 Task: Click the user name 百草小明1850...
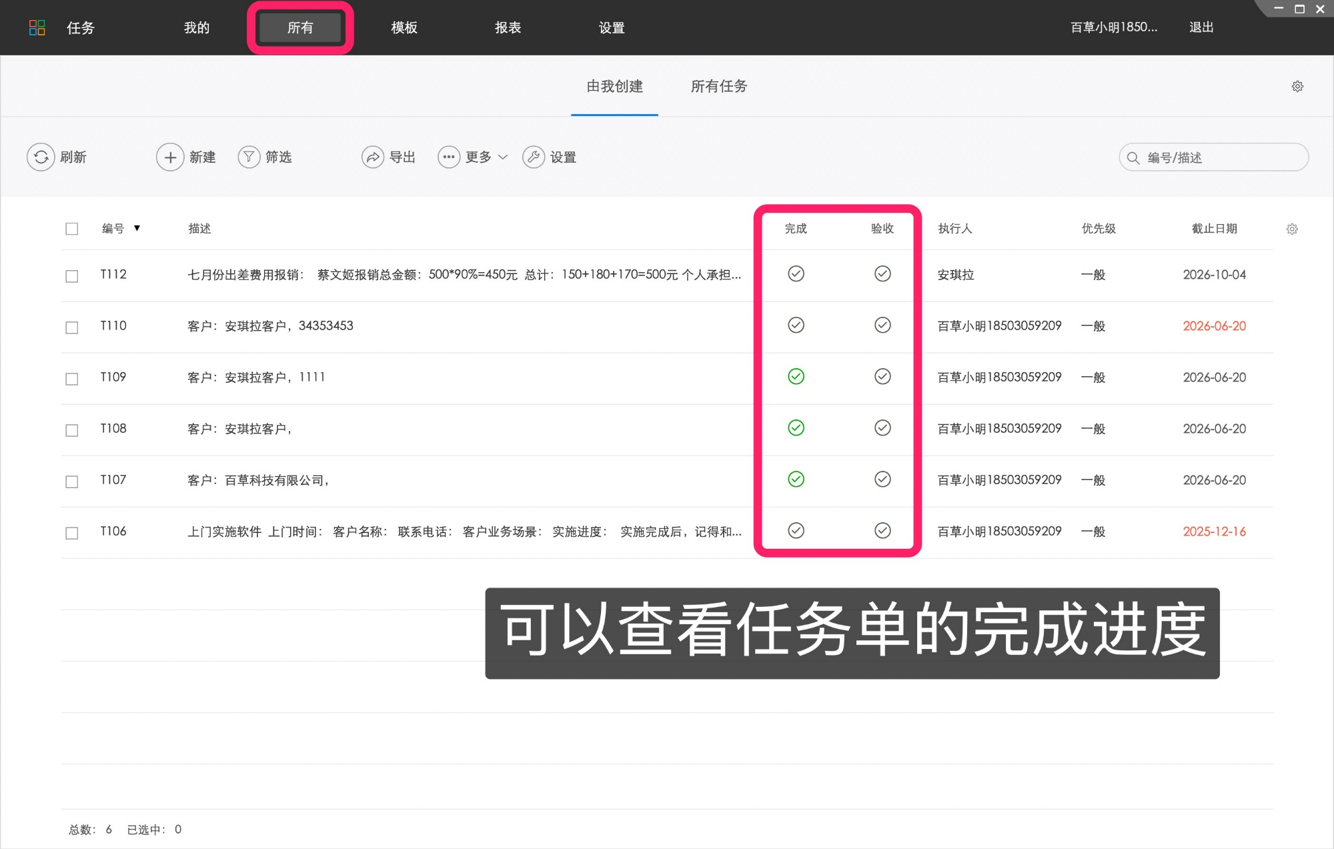pos(1114,27)
